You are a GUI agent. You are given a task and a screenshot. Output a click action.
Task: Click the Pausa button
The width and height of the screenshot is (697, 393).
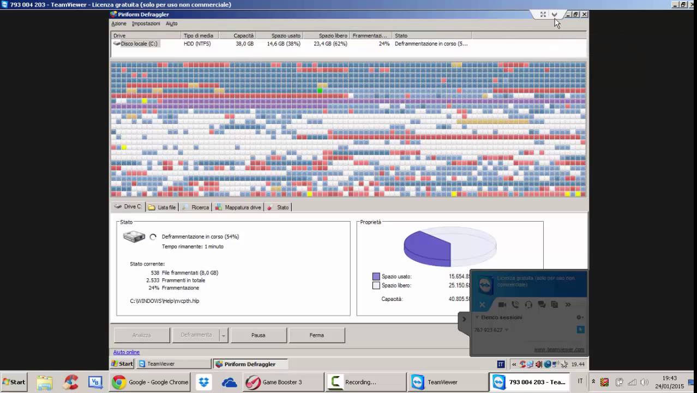coord(259,335)
